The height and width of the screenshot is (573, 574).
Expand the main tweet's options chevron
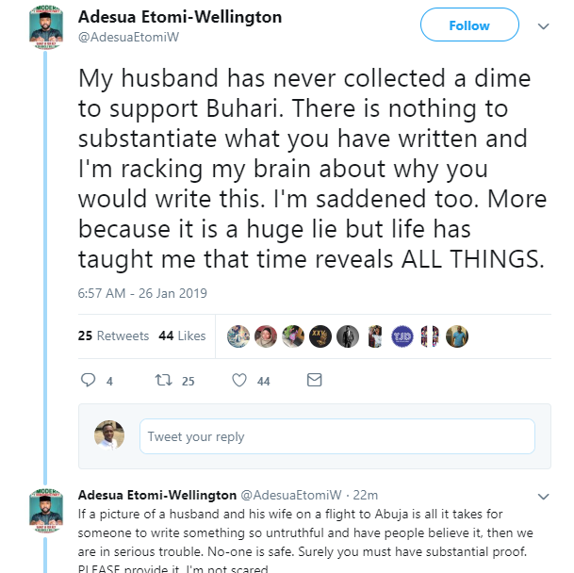coord(542,25)
